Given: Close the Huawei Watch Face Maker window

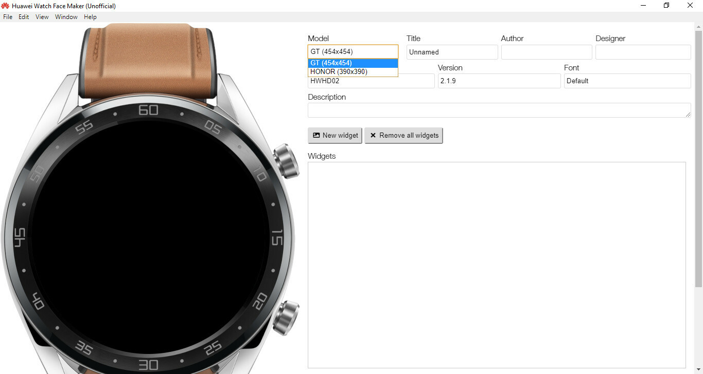Looking at the screenshot, I should pyautogui.click(x=690, y=6).
